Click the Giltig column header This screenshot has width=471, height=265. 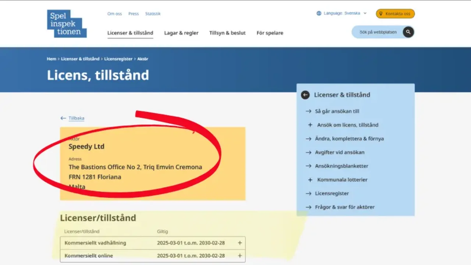[162, 232]
